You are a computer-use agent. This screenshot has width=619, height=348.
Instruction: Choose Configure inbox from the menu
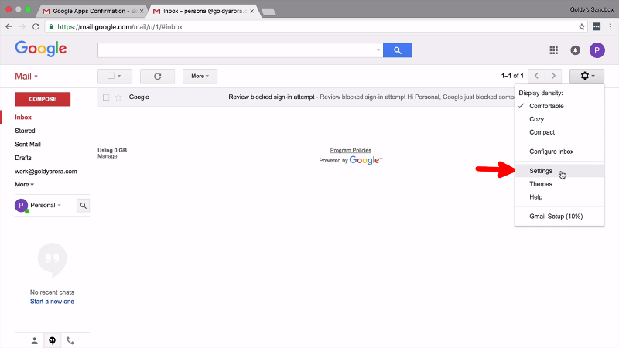551,152
